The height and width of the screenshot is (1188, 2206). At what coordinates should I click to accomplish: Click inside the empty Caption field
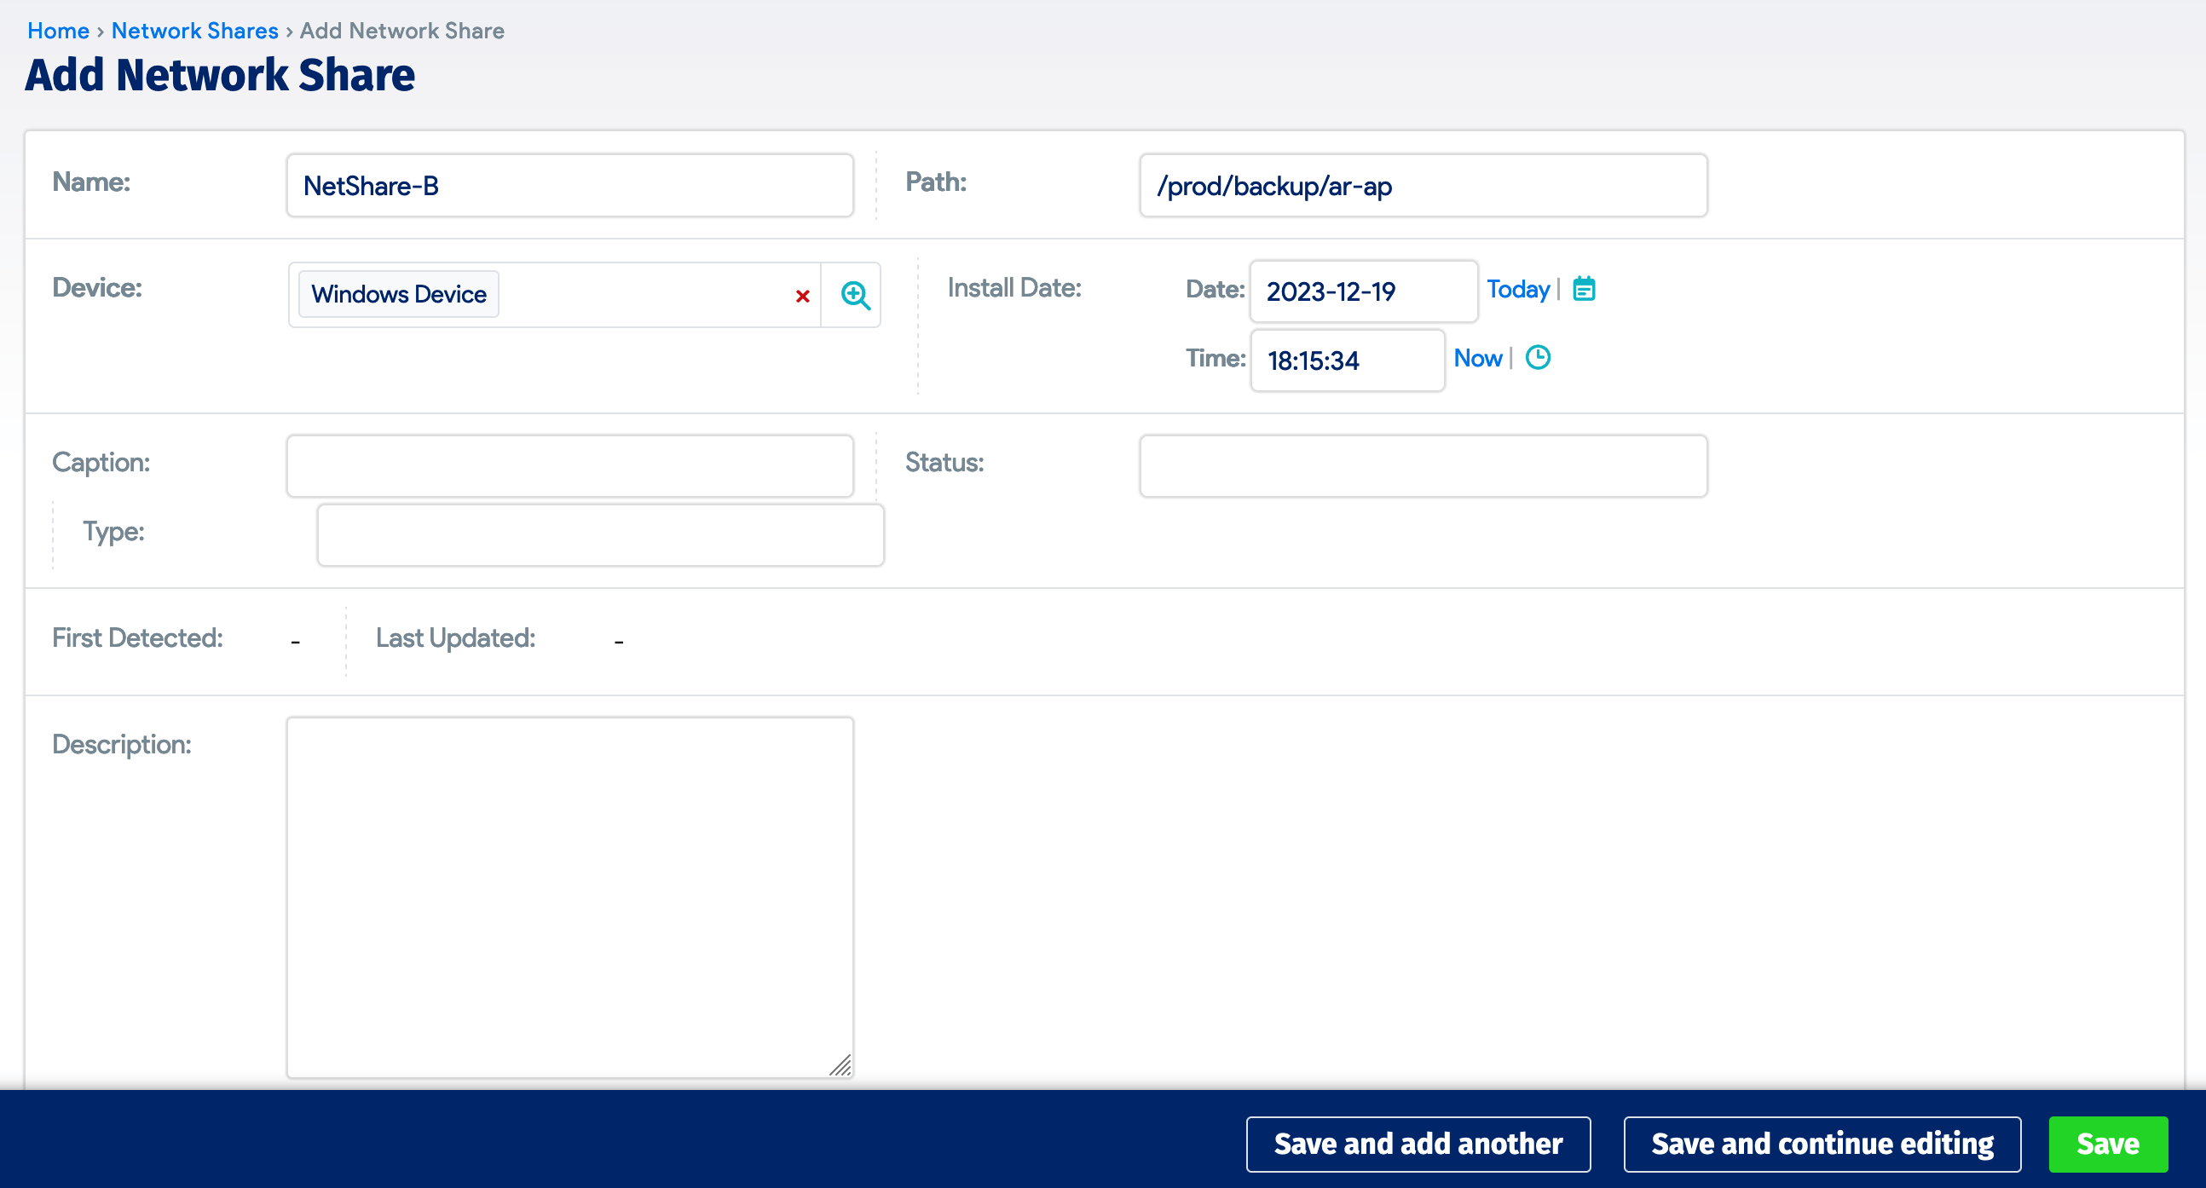(569, 464)
